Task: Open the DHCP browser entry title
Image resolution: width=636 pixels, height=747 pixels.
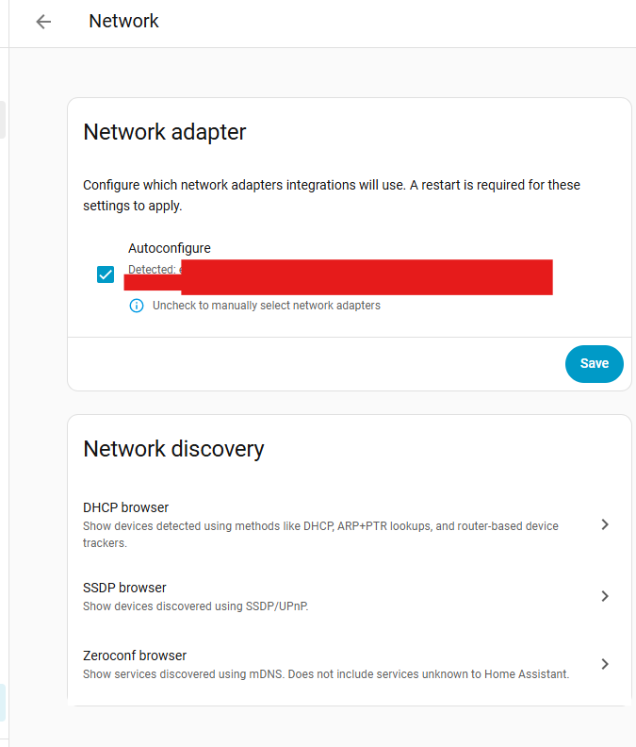Action: (126, 507)
